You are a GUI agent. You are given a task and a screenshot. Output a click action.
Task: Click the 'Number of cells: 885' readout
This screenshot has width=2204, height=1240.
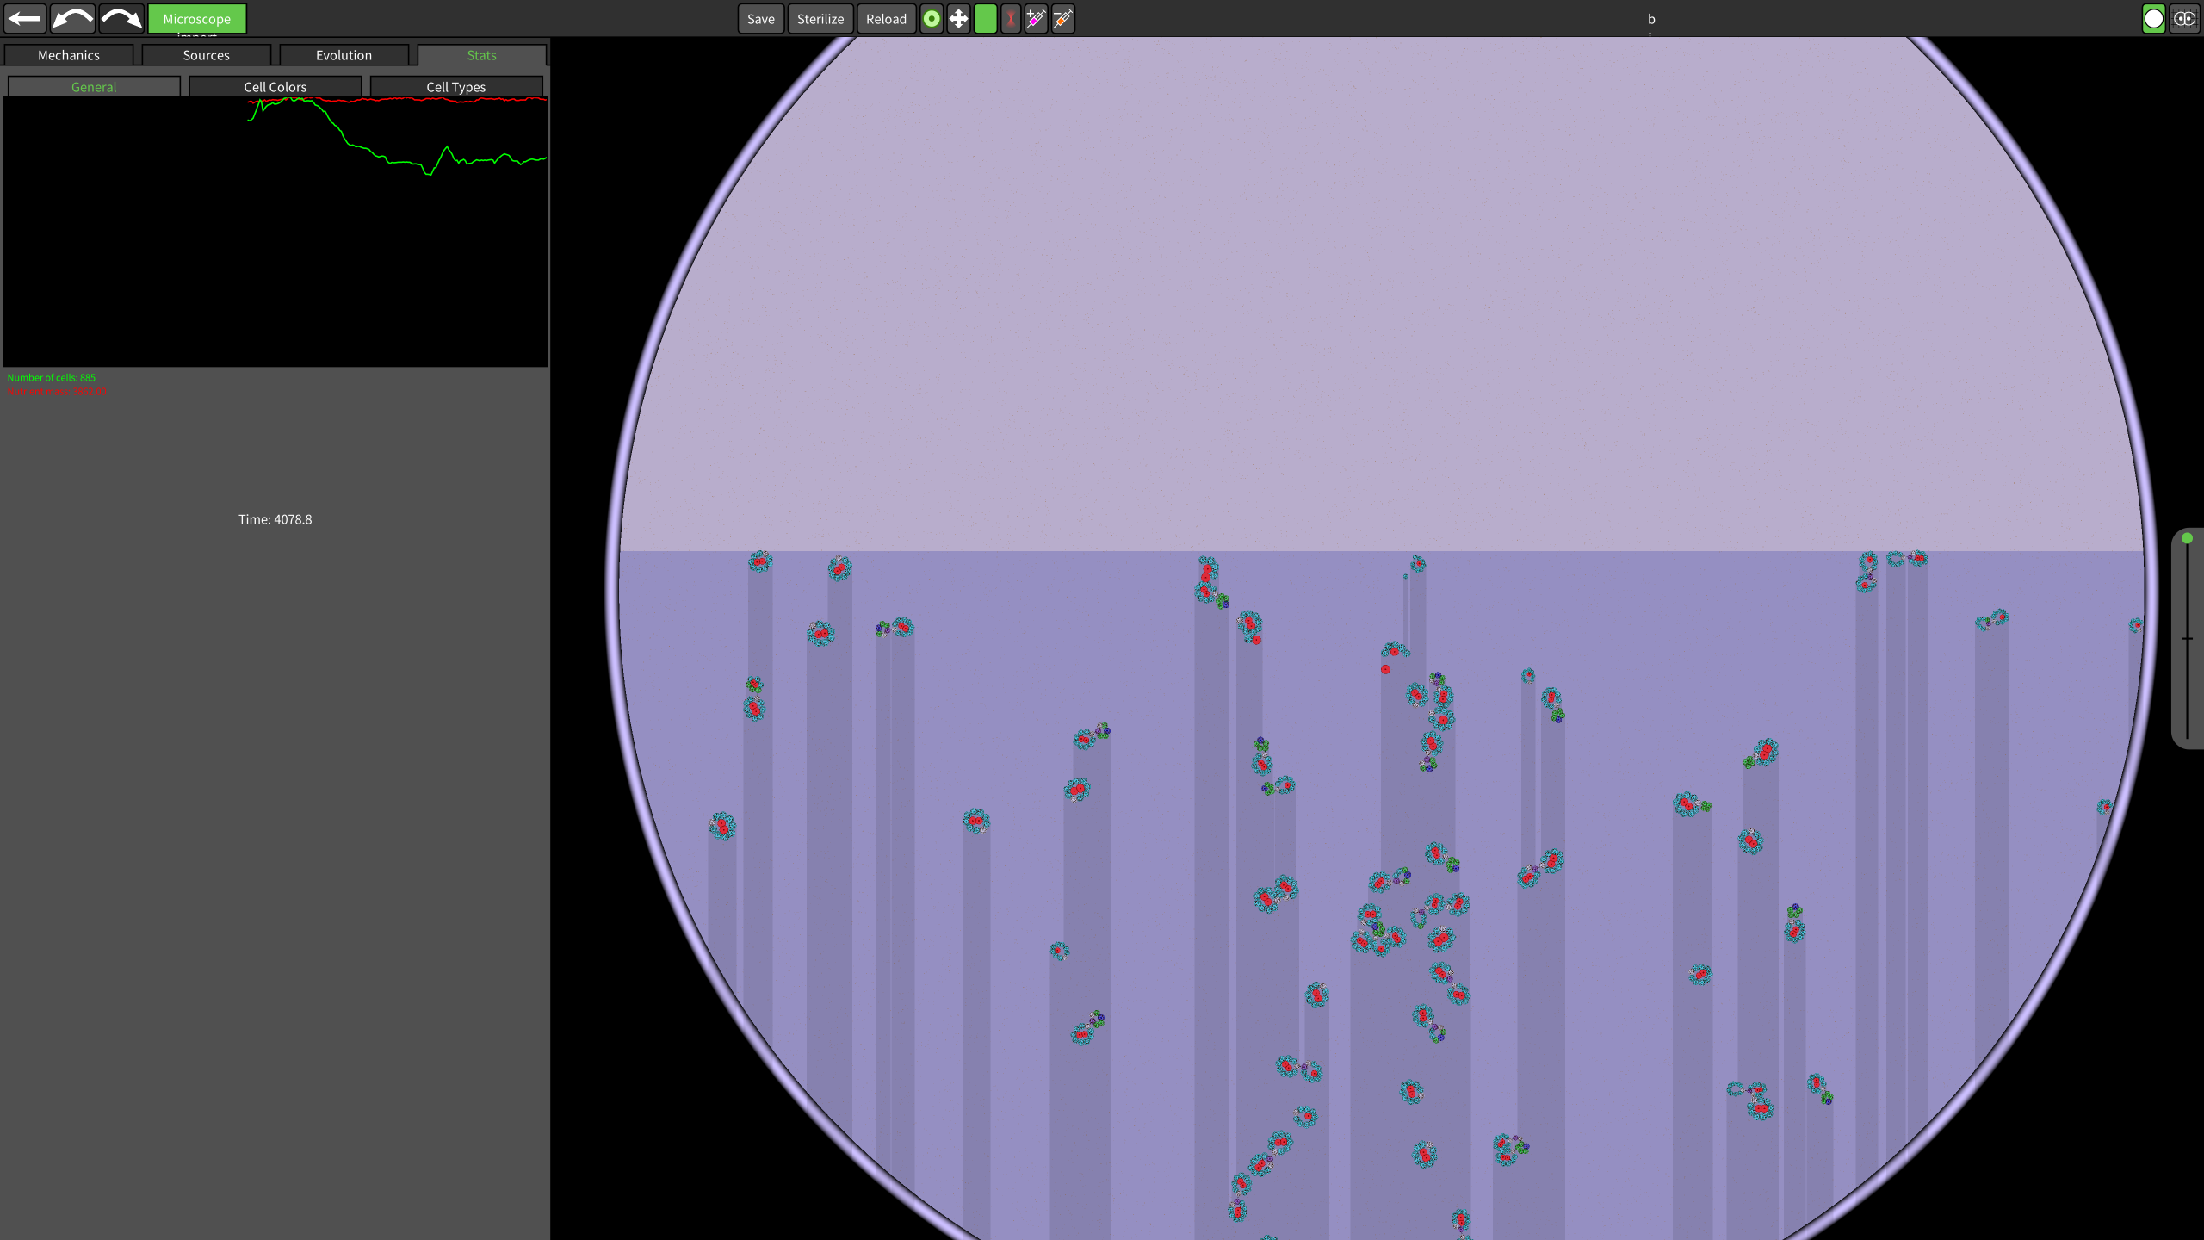tap(52, 377)
